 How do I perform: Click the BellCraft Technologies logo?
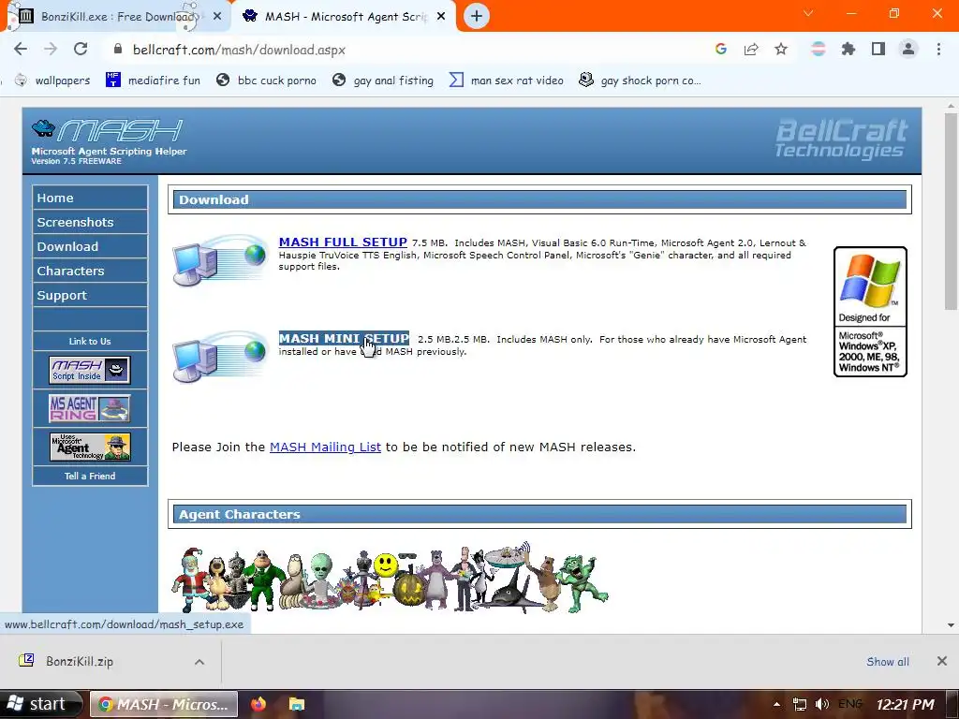click(842, 139)
